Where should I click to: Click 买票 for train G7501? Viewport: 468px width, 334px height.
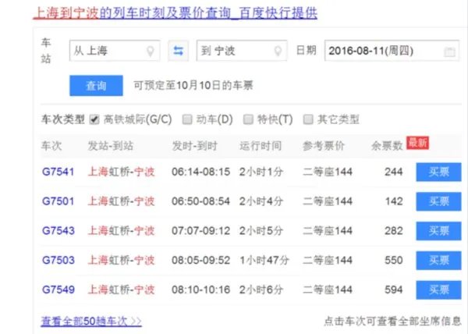pos(438,201)
